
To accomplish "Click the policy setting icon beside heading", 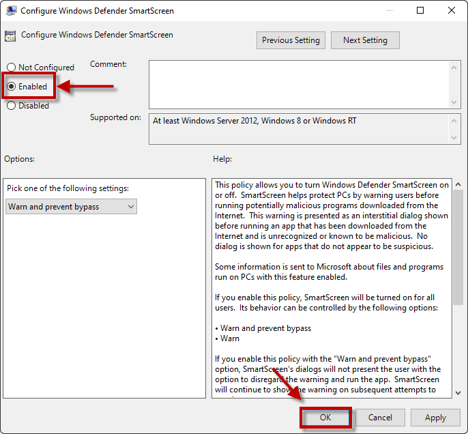I will point(10,36).
